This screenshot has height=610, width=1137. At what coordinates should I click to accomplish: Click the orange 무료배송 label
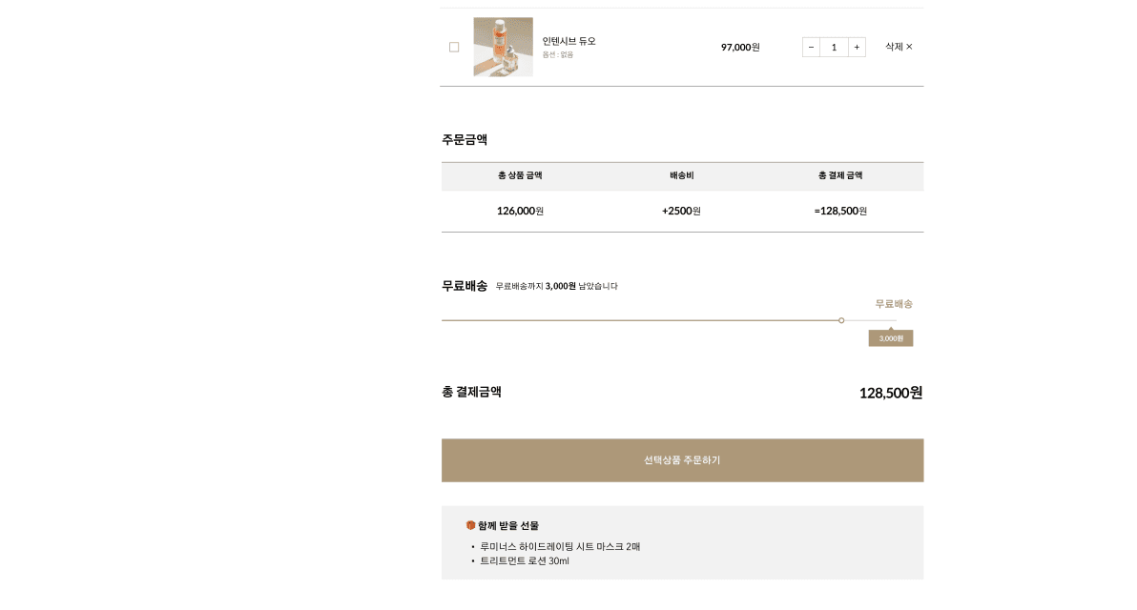coord(893,303)
